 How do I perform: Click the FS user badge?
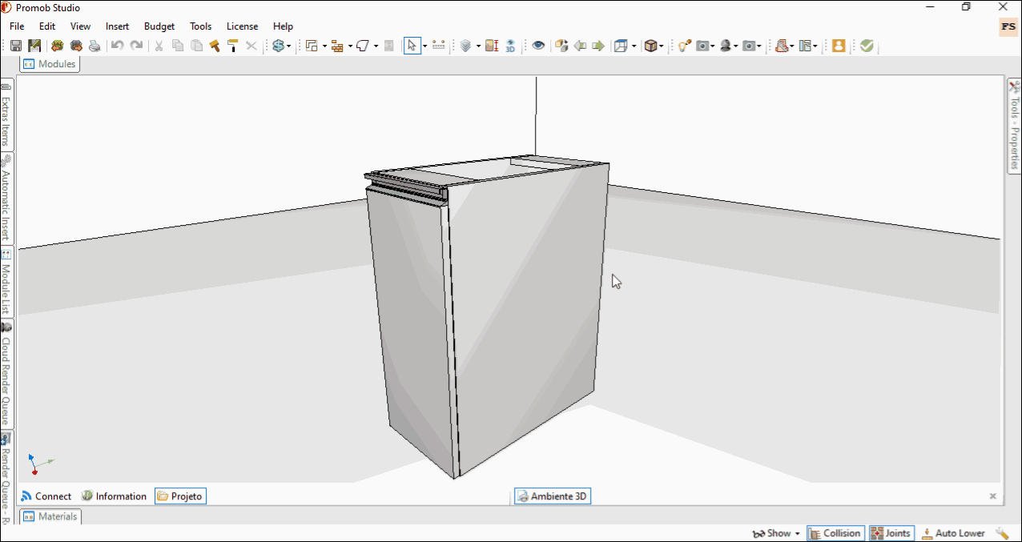point(1008,26)
